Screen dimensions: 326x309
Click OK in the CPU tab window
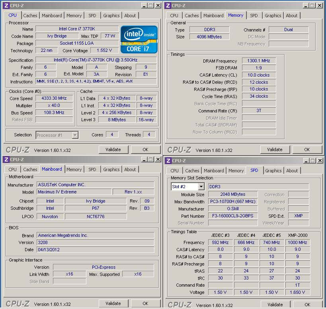pyautogui.click(x=146, y=150)
